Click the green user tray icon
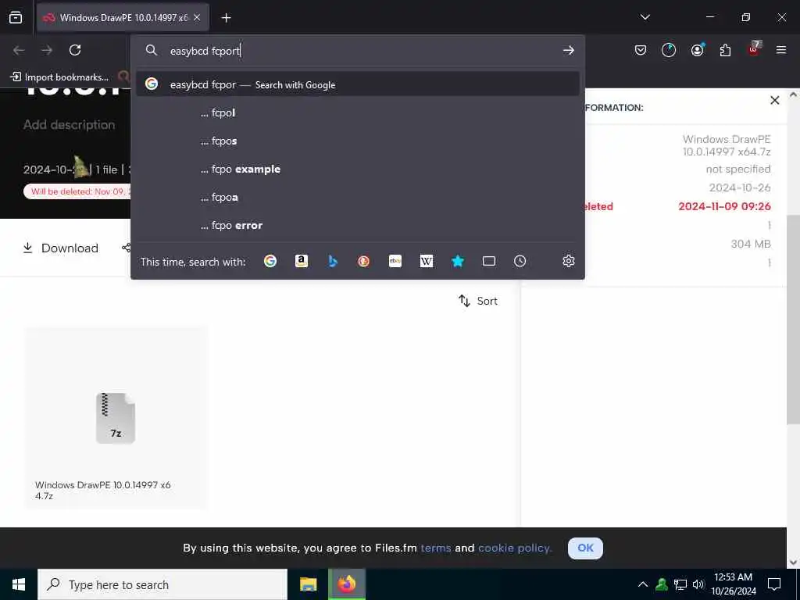Viewport: 800px width, 600px height. tap(662, 584)
